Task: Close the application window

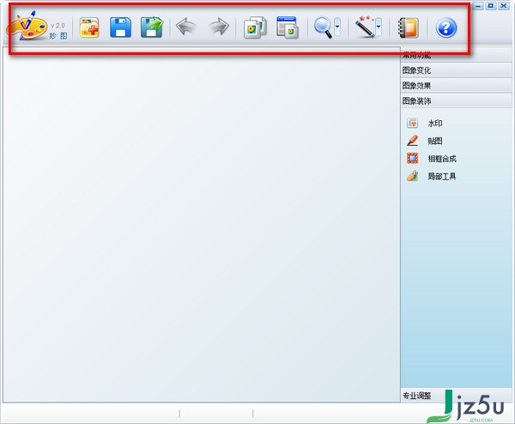Action: point(504,6)
